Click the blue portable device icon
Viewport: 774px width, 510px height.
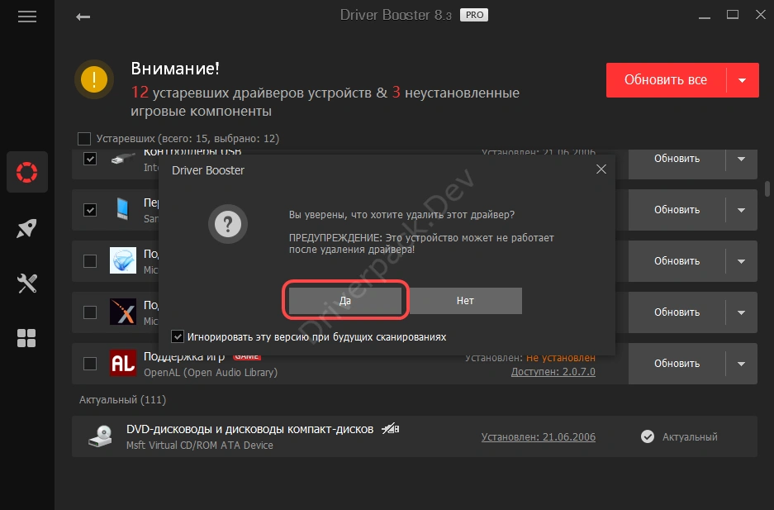coord(122,209)
